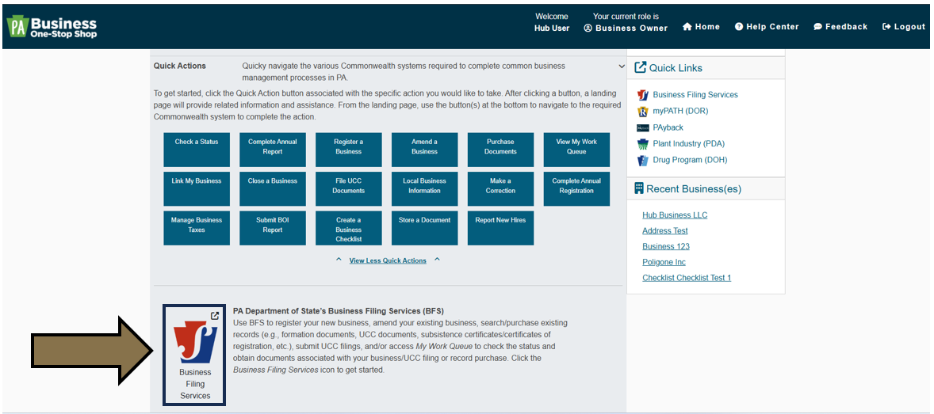
Task: Click the View My Work Queue button
Action: 576,150
